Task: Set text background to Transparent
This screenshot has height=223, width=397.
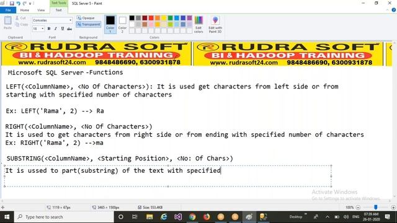Action: pos(88,24)
